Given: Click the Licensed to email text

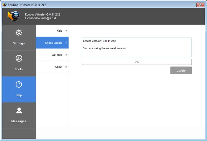Looking at the screenshot, I should coord(42,18).
